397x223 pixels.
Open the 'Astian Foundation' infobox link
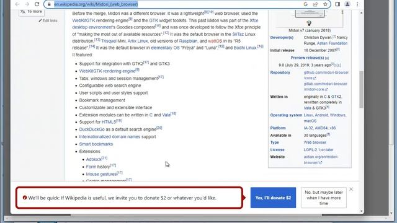pyautogui.click(x=332, y=43)
